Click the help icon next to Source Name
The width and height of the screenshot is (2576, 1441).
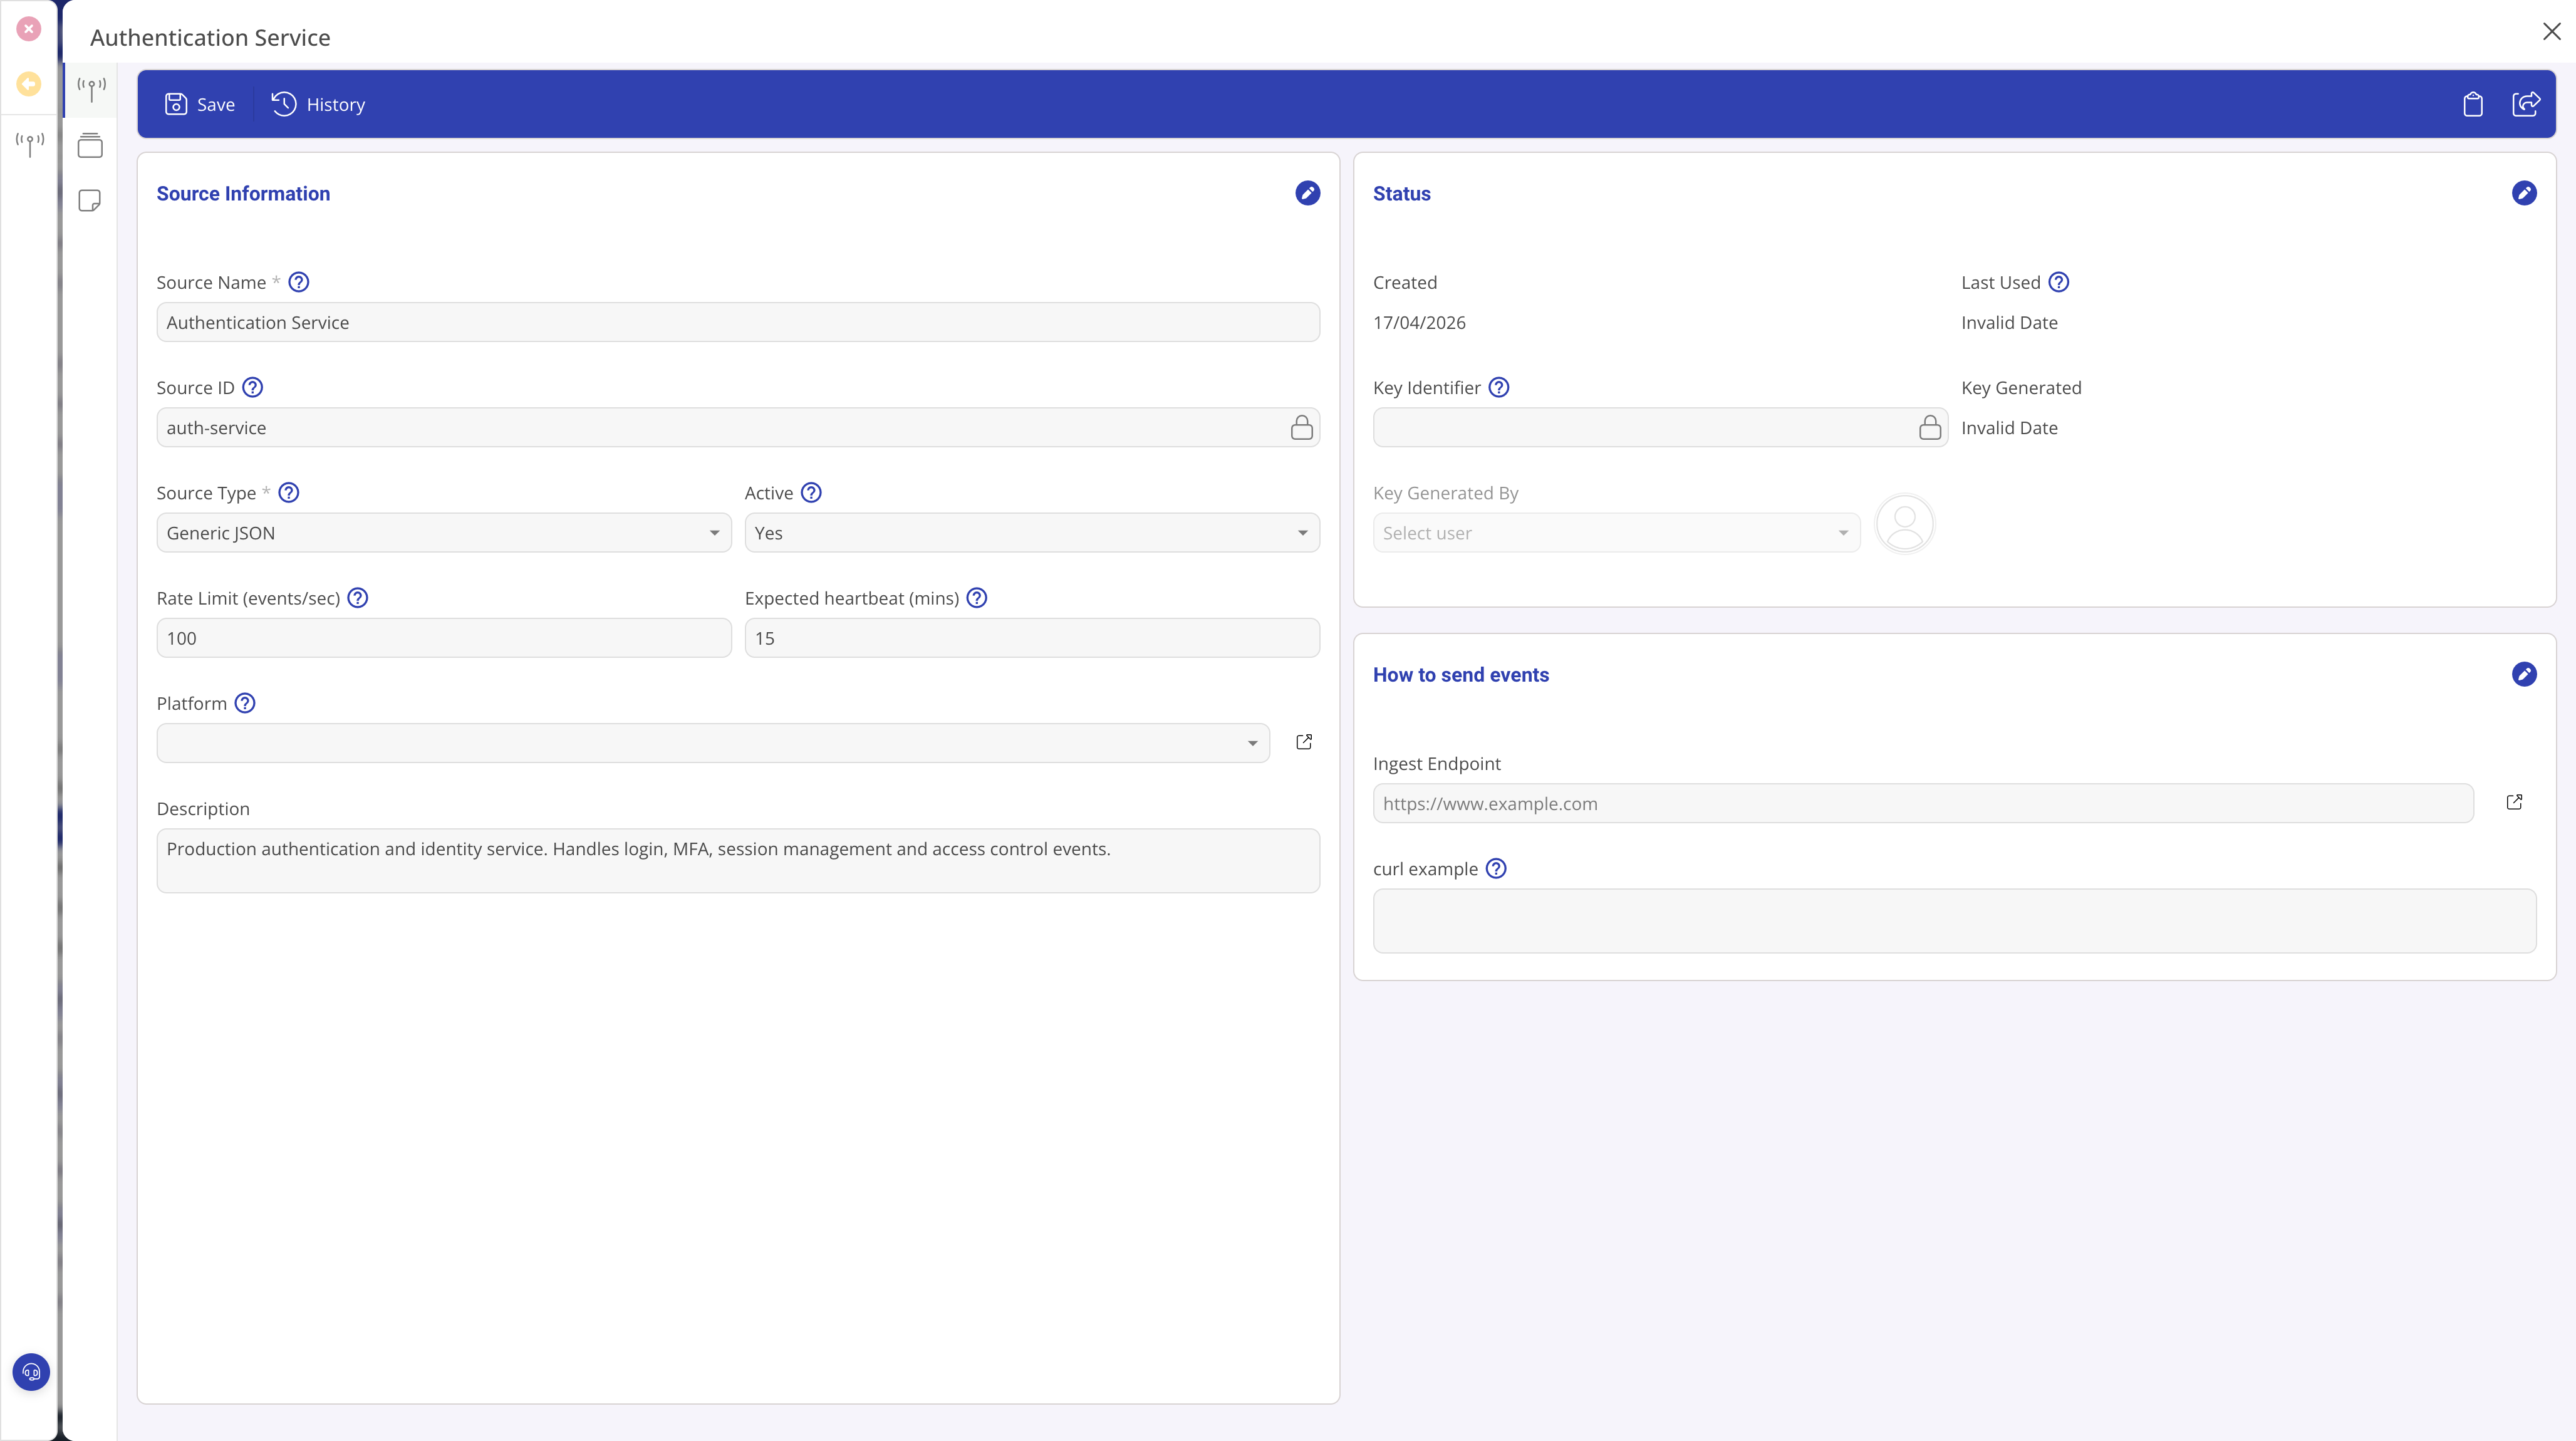click(x=297, y=281)
